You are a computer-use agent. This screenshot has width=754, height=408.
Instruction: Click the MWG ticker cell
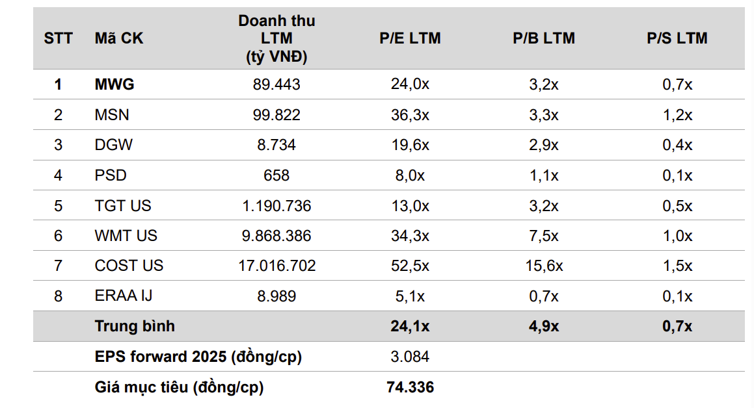[114, 84]
